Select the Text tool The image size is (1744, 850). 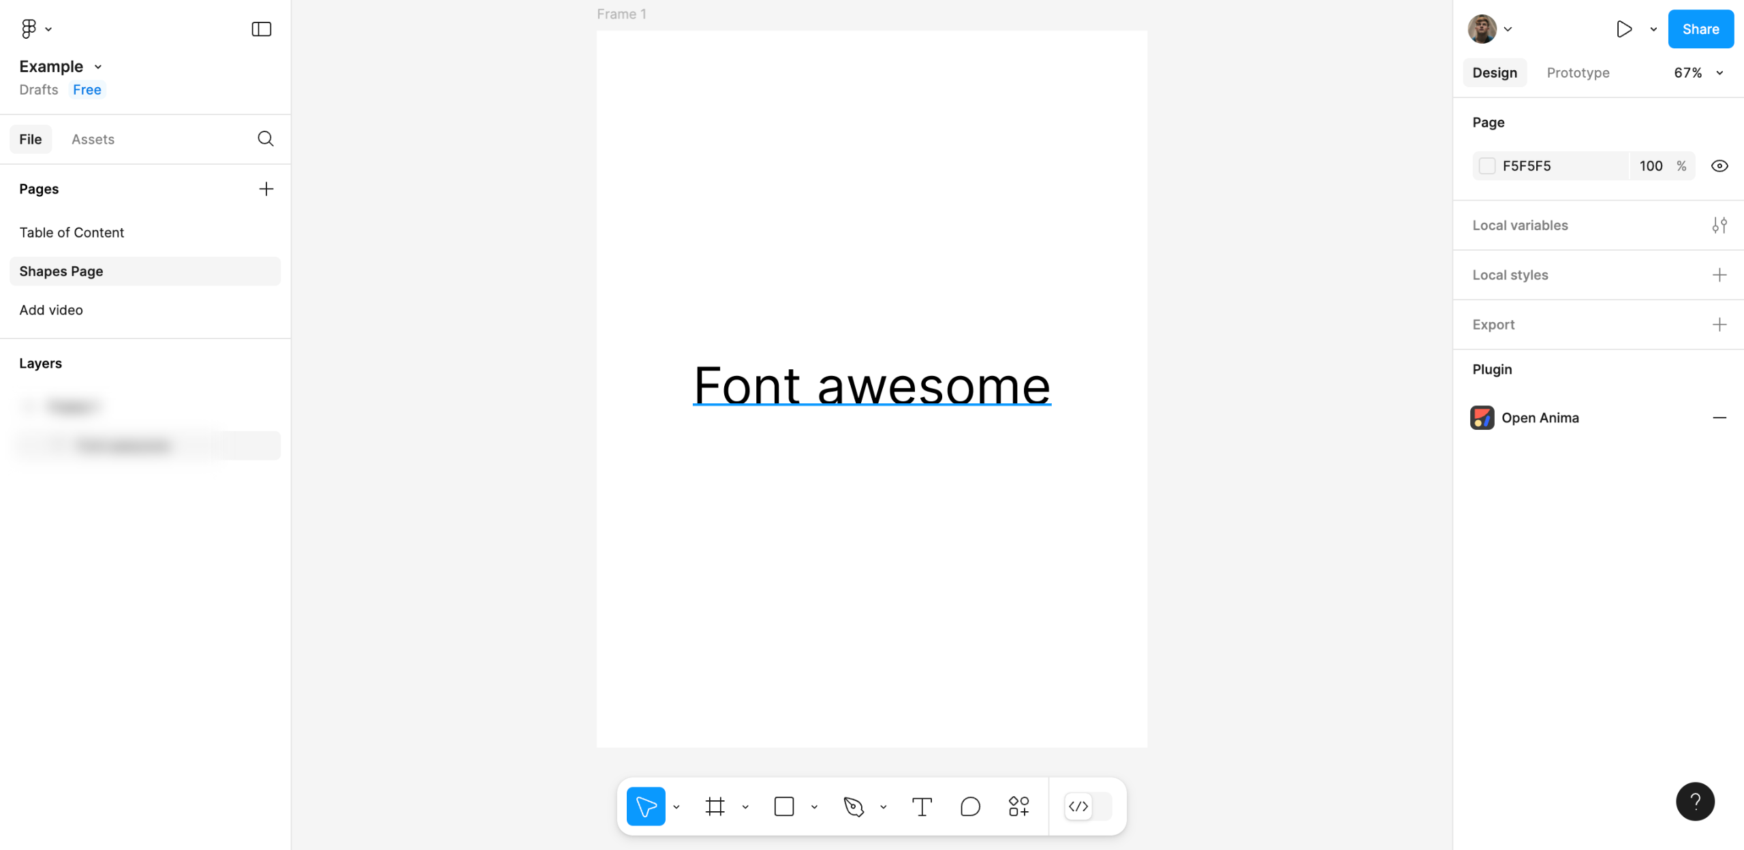921,806
